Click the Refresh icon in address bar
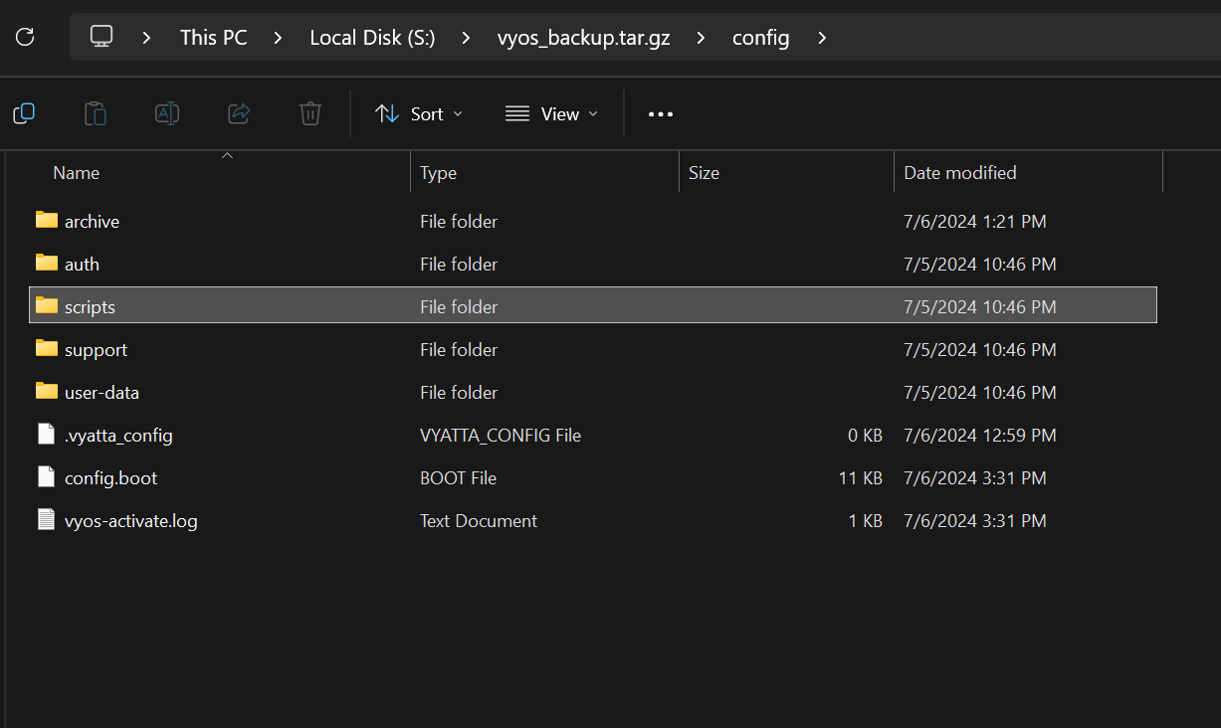Viewport: 1221px width, 728px height. pyautogui.click(x=26, y=38)
